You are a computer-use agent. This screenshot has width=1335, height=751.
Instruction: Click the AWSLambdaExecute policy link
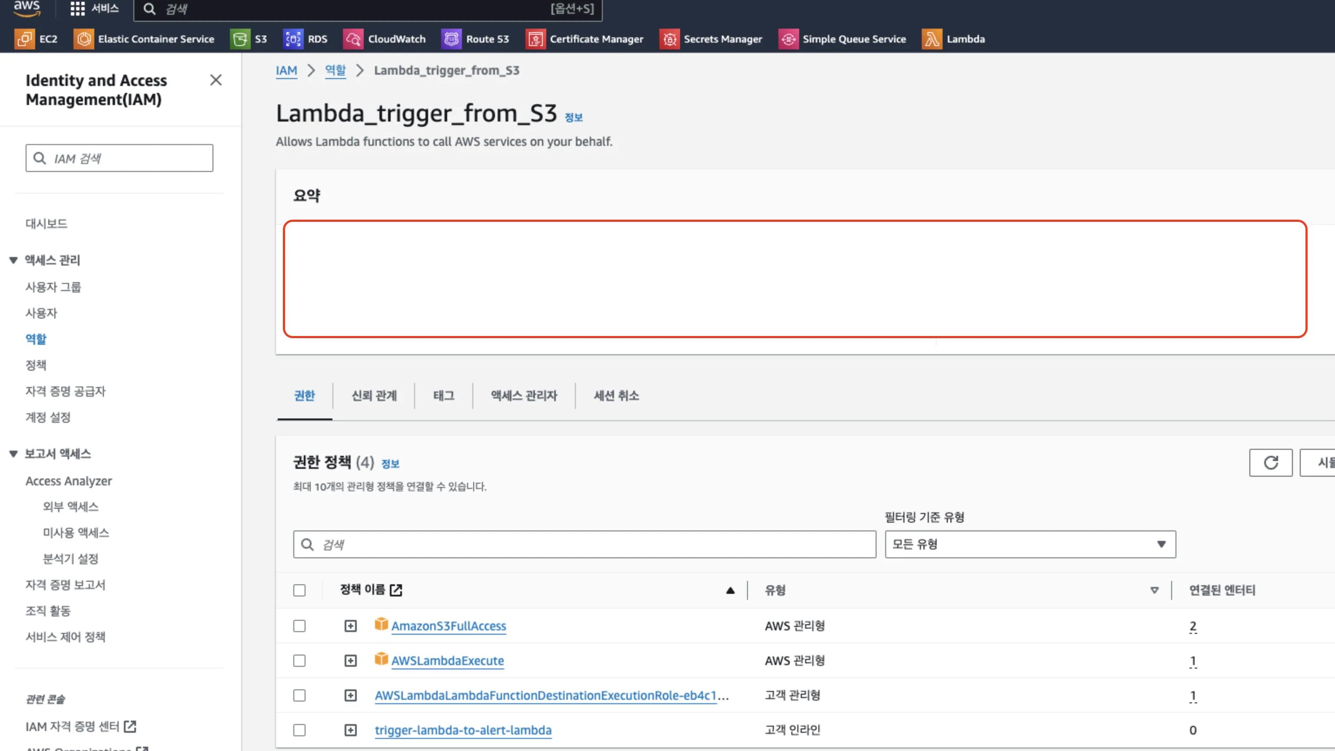click(448, 660)
